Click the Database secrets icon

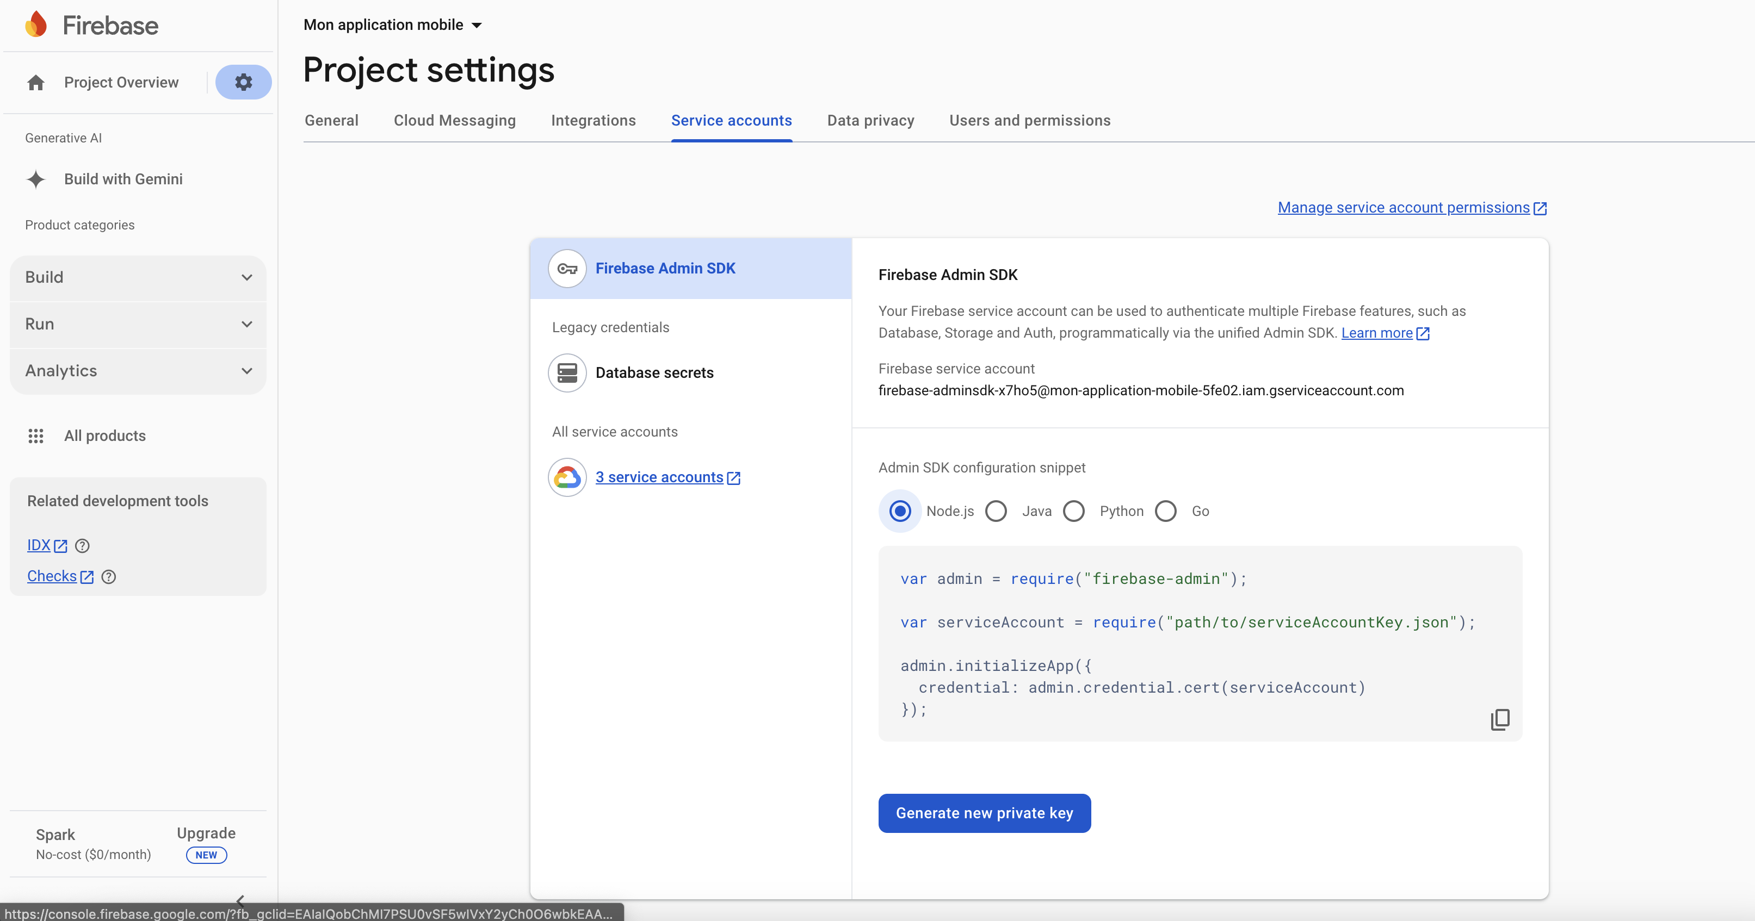(567, 372)
